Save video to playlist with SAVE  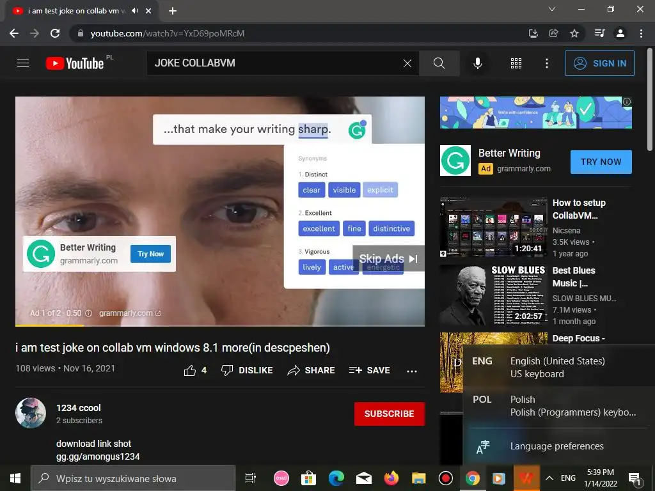(x=369, y=370)
